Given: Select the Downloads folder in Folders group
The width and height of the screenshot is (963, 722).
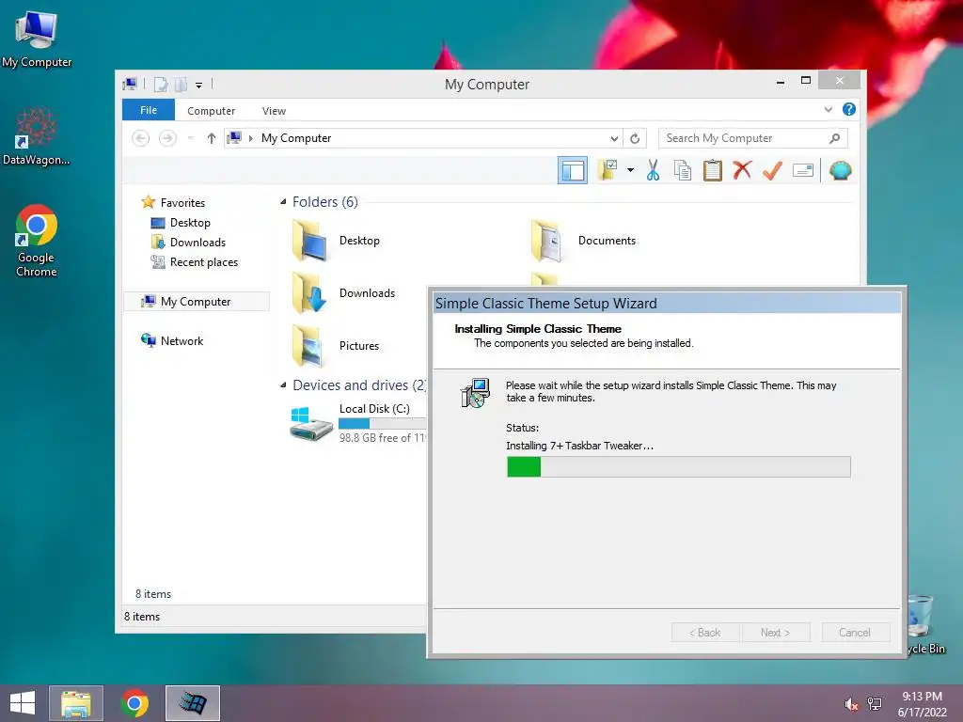Looking at the screenshot, I should coord(344,293).
